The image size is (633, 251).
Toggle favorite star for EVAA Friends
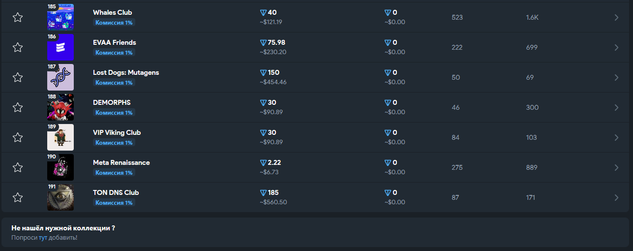pos(18,47)
